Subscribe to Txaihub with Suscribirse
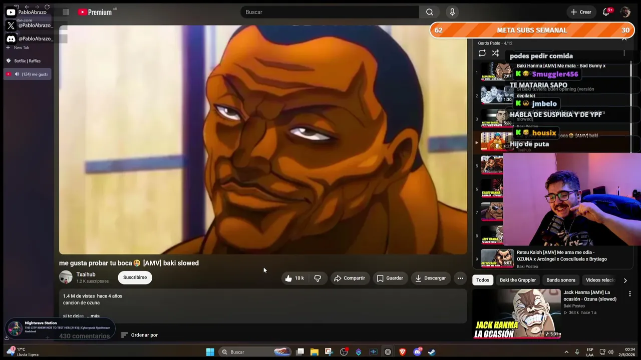641x360 pixels. click(135, 277)
